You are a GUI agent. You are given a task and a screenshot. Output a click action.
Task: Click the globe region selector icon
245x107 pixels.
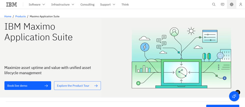(x=231, y=5)
